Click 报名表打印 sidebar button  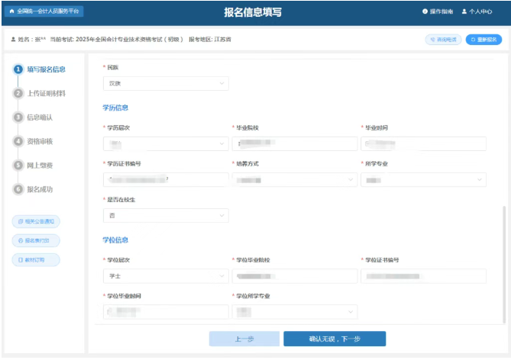pos(35,240)
